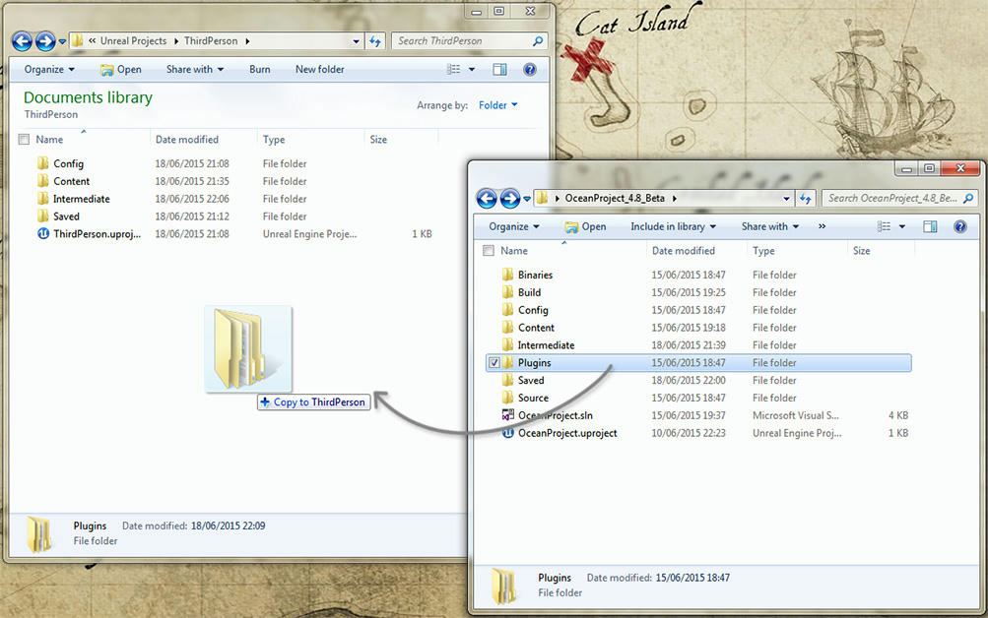988x618 pixels.
Task: Click Burn in the ThirdPerson toolbar
Action: [x=259, y=70]
